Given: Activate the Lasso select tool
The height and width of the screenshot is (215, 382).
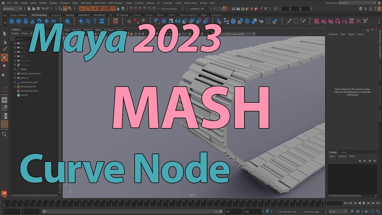Looking at the screenshot, I should click(x=4, y=42).
